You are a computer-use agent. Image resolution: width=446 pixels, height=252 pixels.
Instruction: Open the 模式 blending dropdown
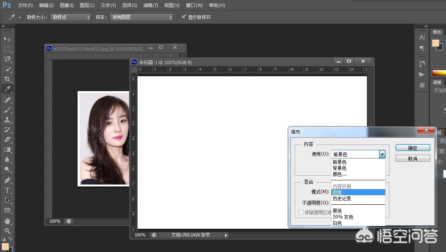click(x=358, y=192)
